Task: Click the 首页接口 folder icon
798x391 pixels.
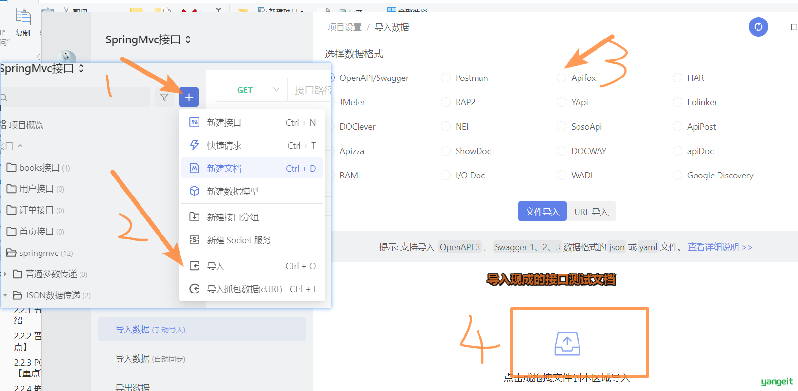Action: (x=11, y=232)
